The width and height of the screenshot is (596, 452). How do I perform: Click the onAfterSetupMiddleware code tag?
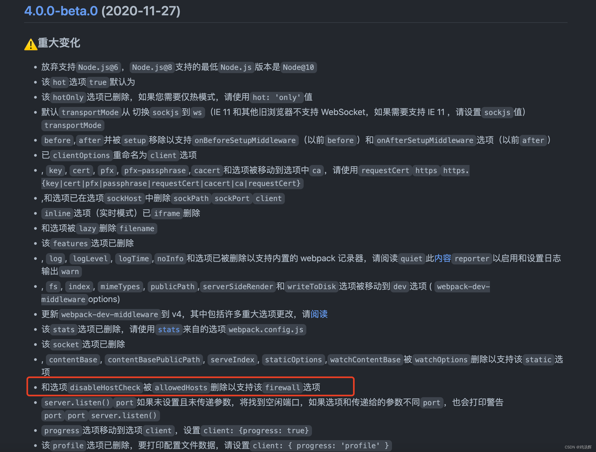[425, 141]
